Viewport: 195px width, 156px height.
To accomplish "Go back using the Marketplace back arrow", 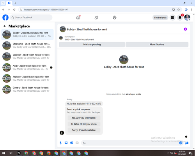I will coord(5,26).
